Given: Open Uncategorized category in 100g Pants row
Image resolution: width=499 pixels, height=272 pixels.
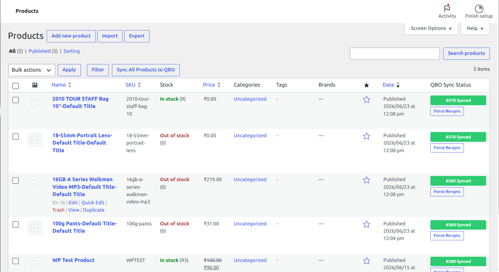Looking at the screenshot, I should click(250, 224).
